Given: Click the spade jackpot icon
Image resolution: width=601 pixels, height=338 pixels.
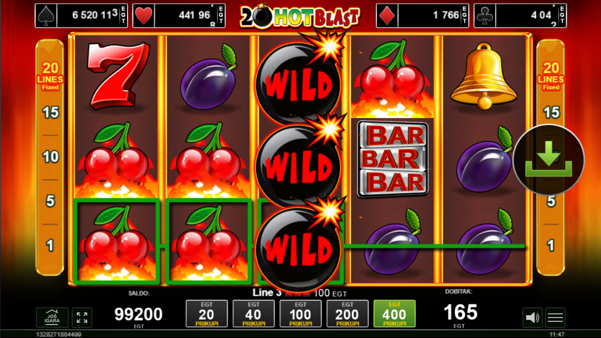Looking at the screenshot, I should pyautogui.click(x=46, y=16).
